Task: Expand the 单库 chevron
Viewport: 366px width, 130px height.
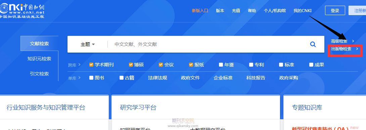Action: click(x=80, y=78)
